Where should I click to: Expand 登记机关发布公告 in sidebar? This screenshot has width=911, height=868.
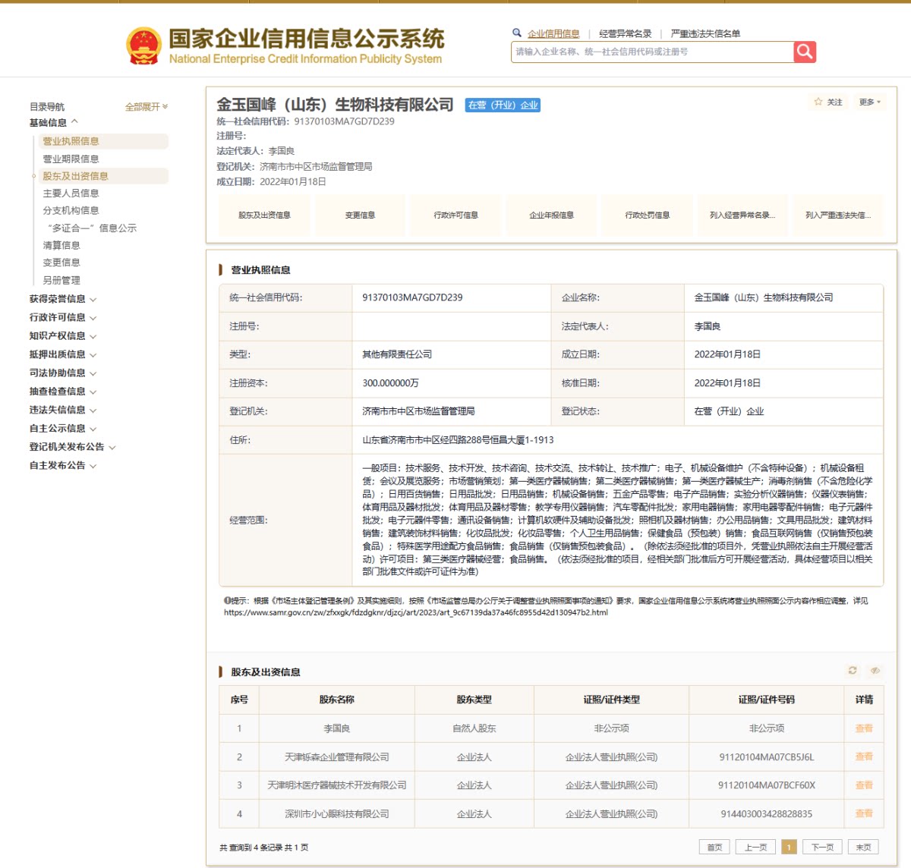coord(73,447)
